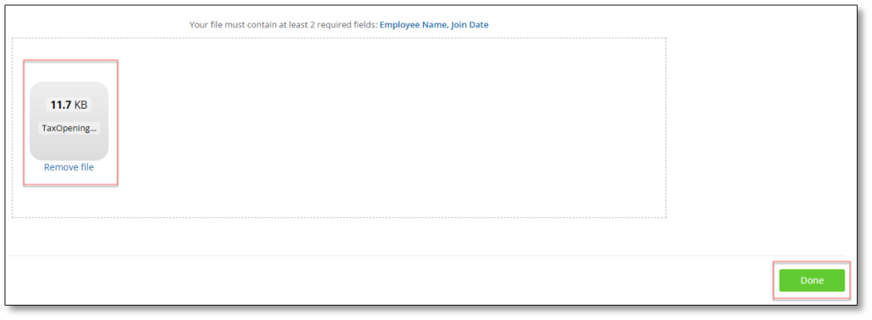This screenshot has height=320, width=872.
Task: Finish the upload with the green Done button
Action: click(811, 280)
